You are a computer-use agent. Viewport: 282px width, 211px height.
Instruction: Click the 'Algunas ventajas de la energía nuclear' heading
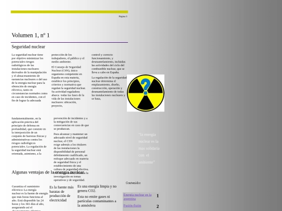(48, 172)
